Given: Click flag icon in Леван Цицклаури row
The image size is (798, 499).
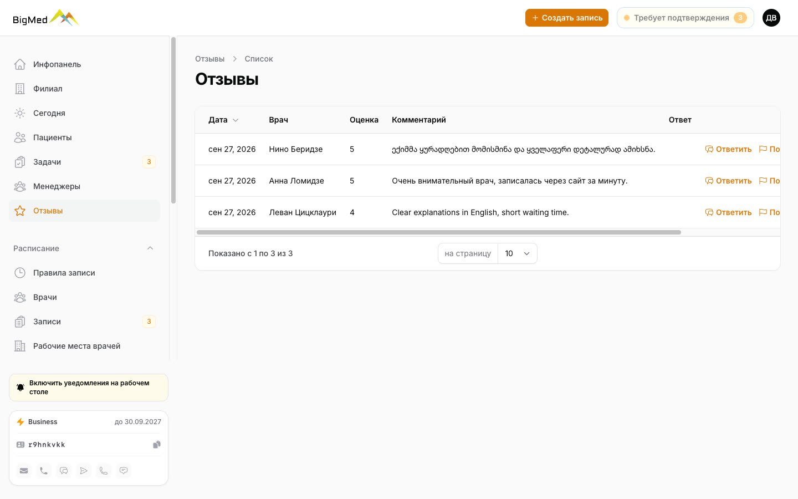Looking at the screenshot, I should click(x=763, y=212).
